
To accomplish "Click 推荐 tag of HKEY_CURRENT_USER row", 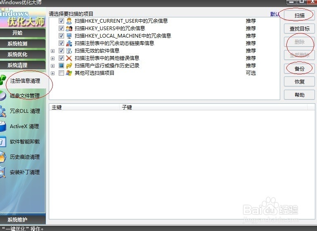I will coord(251,21).
